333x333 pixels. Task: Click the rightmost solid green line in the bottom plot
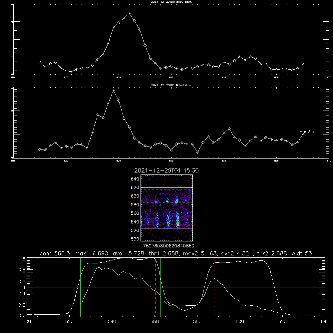pos(272,287)
